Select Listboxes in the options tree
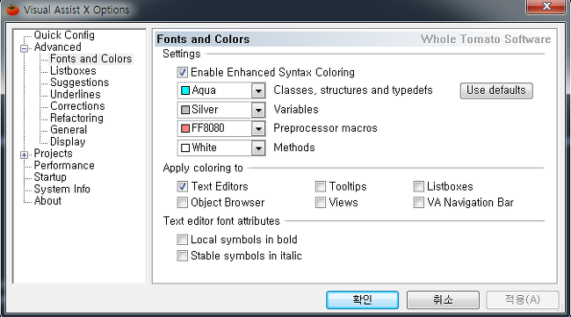The image size is (571, 317). tap(73, 70)
